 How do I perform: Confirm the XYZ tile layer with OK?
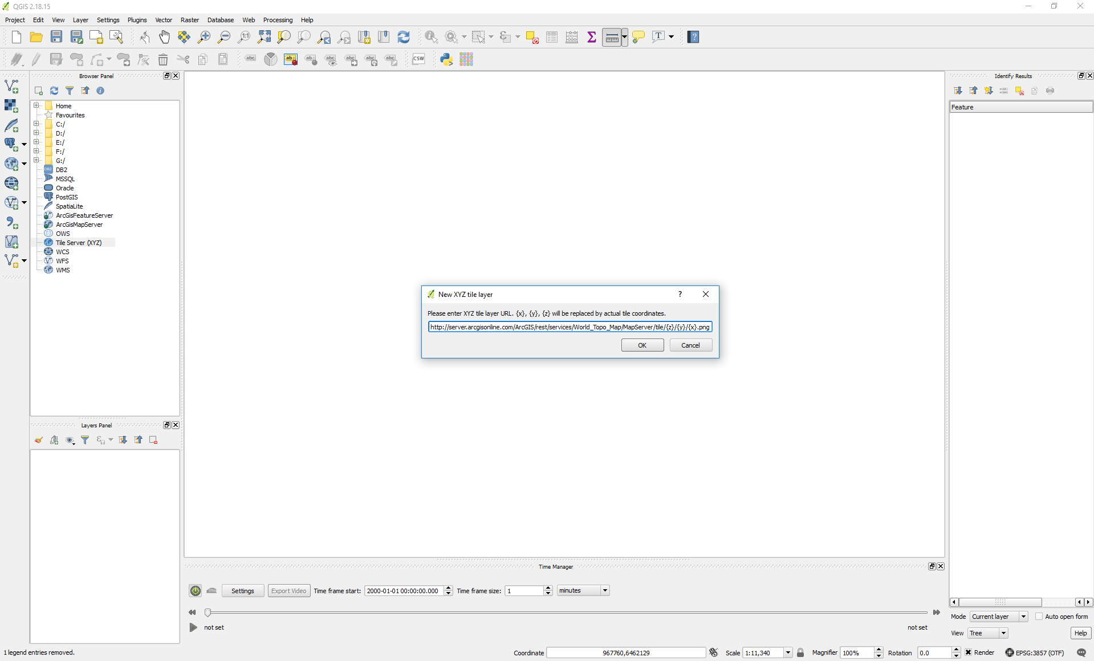(642, 345)
